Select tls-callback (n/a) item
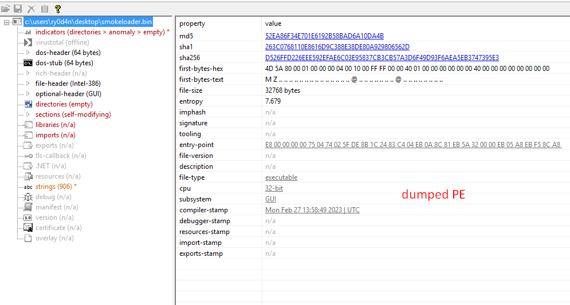 pyautogui.click(x=61, y=156)
